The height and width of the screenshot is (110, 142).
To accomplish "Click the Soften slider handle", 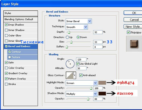I will click(67, 47).
